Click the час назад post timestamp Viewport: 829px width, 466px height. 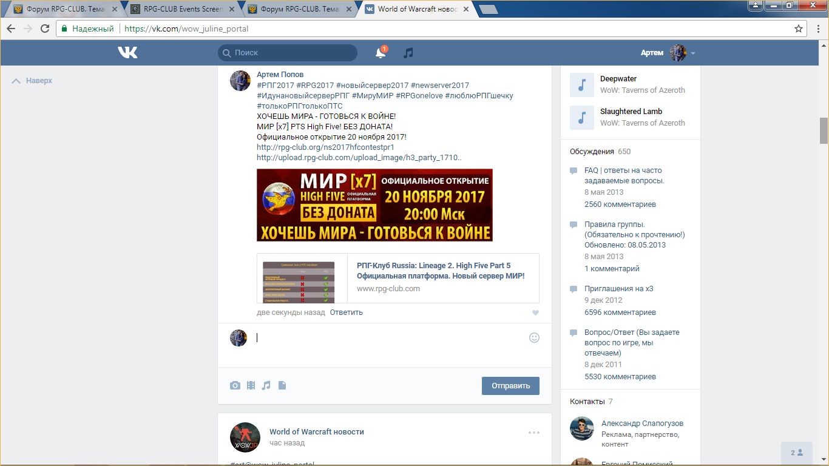(x=287, y=443)
